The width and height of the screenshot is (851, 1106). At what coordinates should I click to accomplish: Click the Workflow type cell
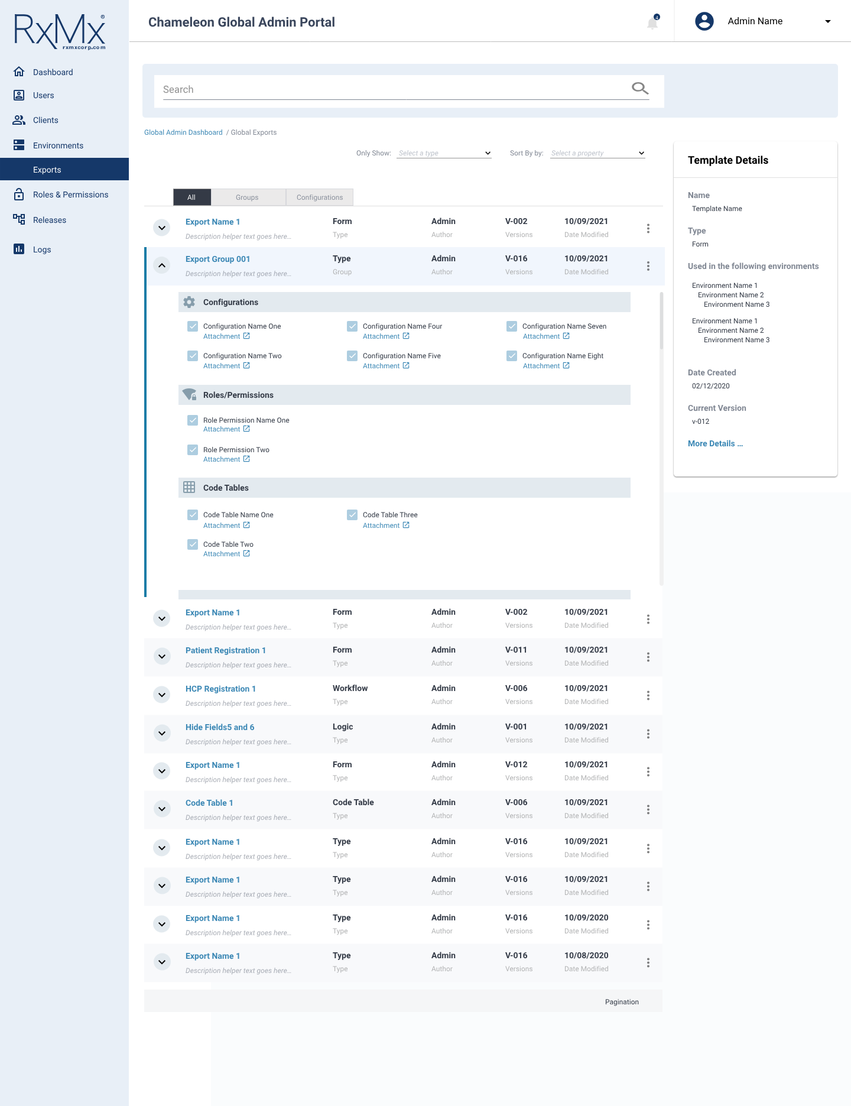350,688
